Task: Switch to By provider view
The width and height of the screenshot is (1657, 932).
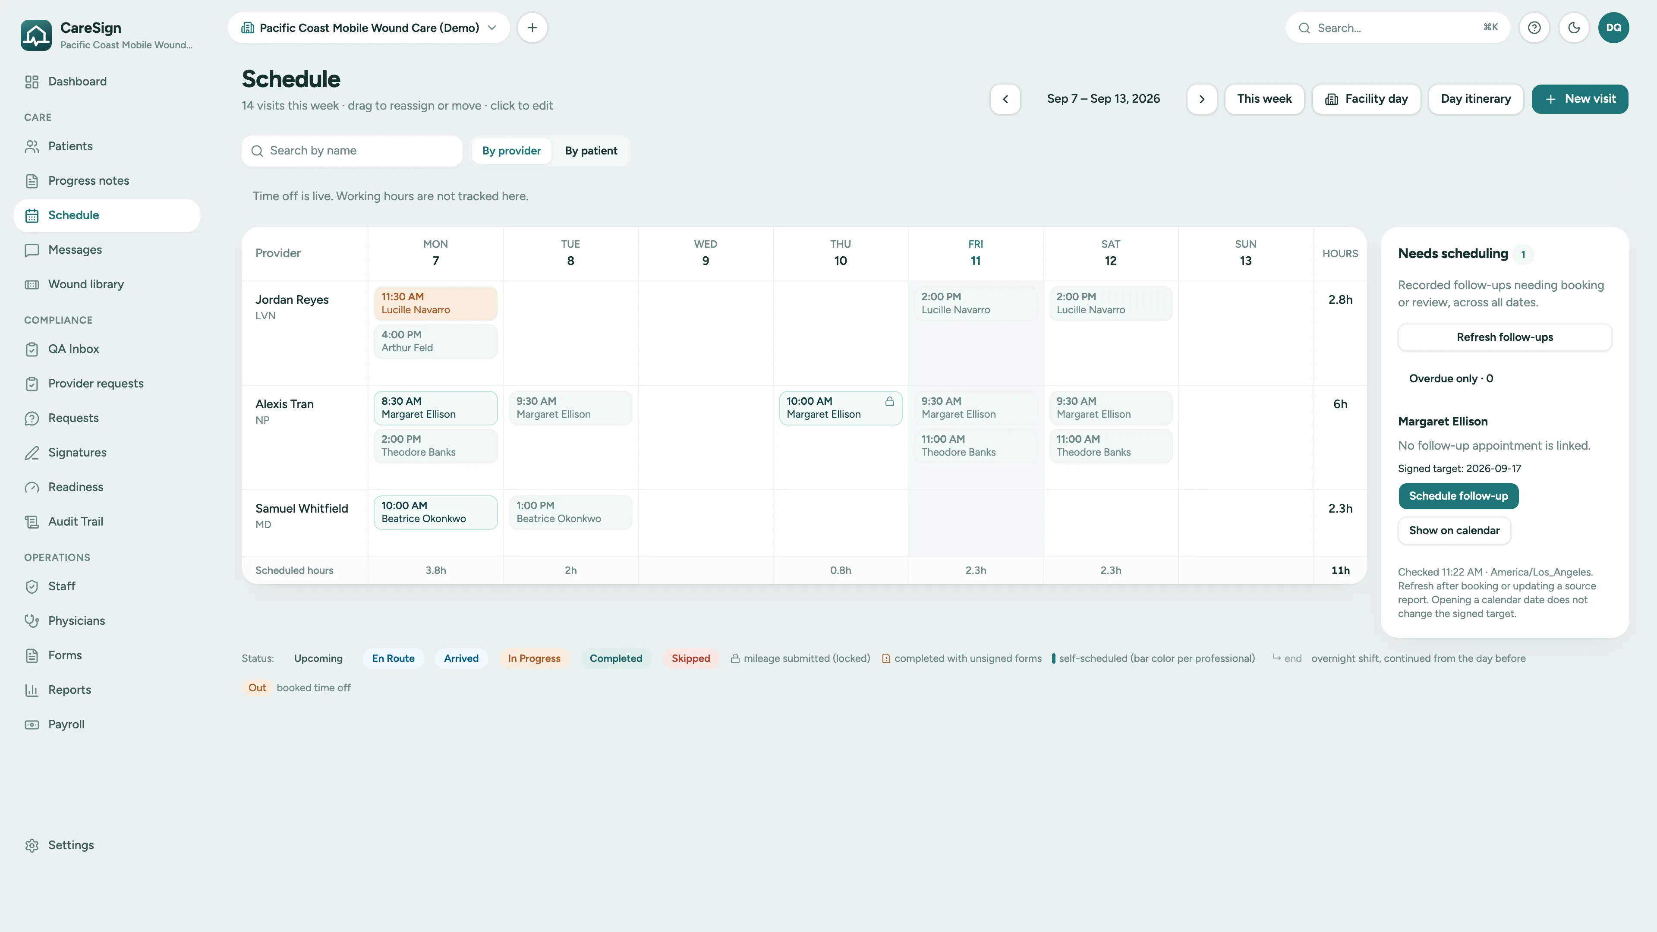Action: click(511, 151)
